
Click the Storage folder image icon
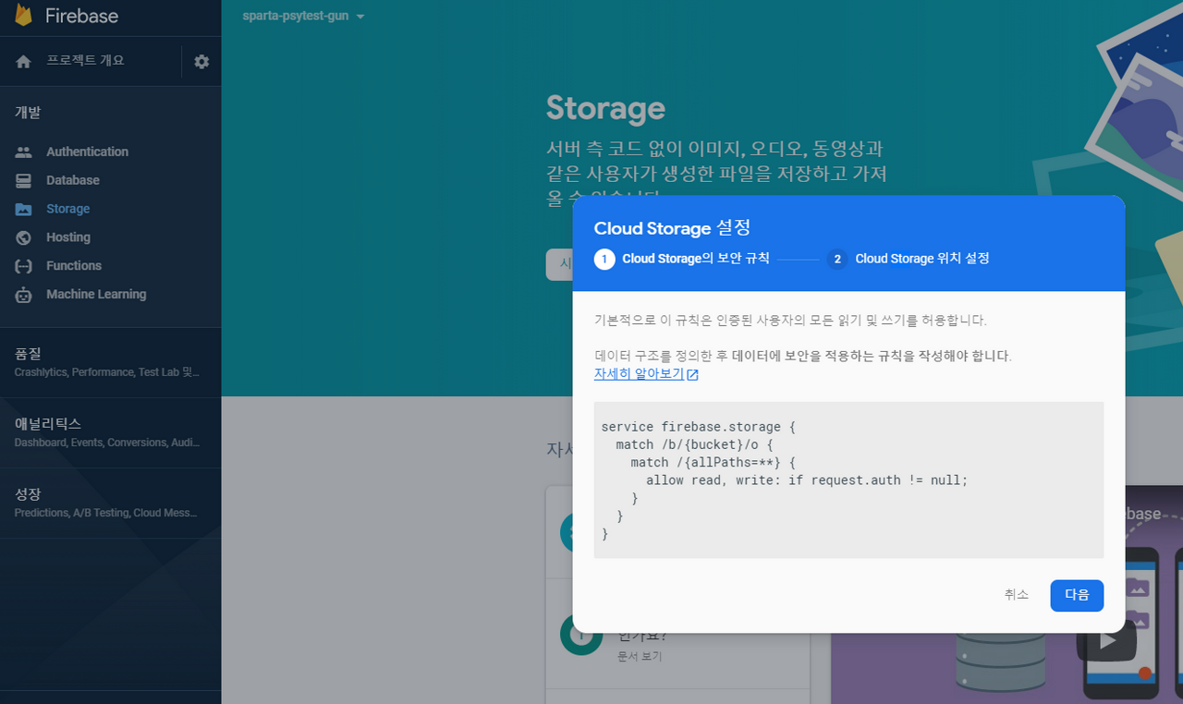click(x=24, y=209)
